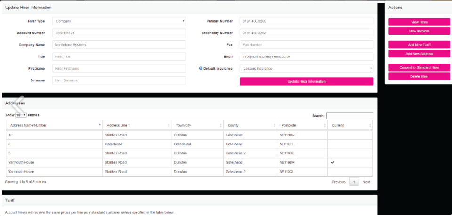
Task: Sort the Postcode column
Action: (x=324, y=125)
